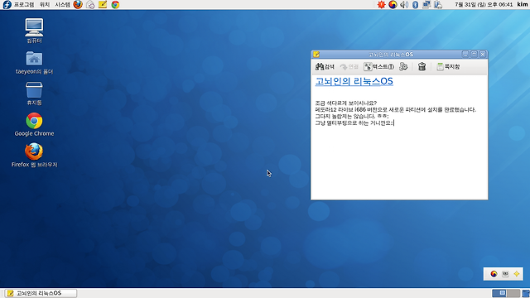Delete the note with the trash can icon
Screen dimensions: 530x298
click(x=422, y=66)
